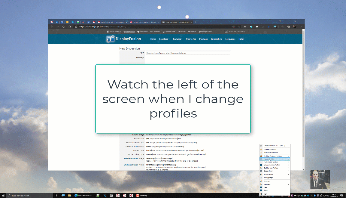
Task: Refresh the page in the browser
Action: (64, 27)
